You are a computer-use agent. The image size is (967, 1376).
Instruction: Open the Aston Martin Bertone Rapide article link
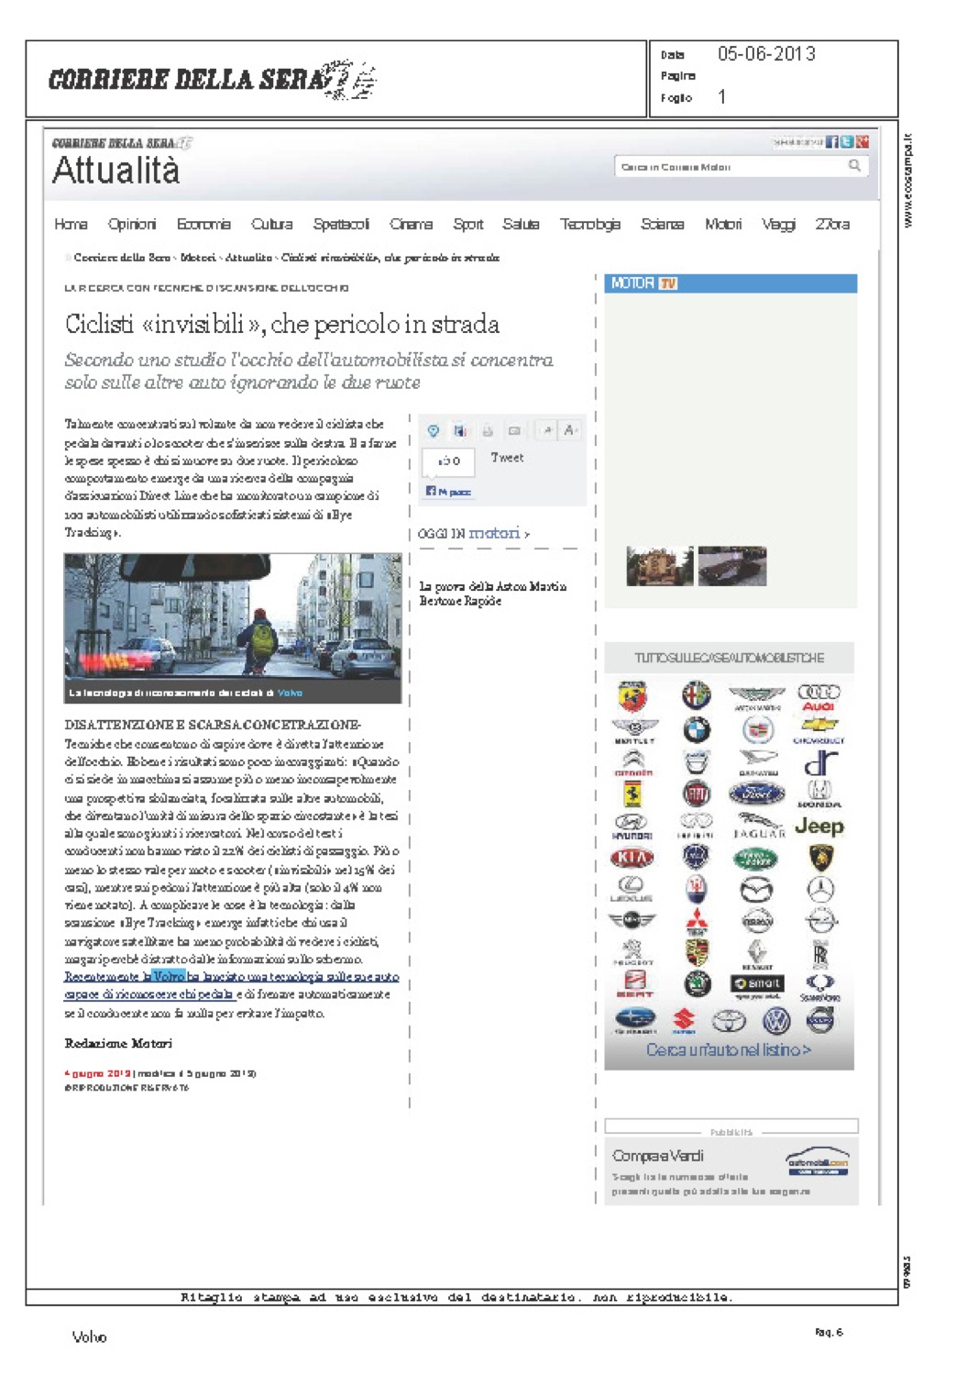pos(492,594)
